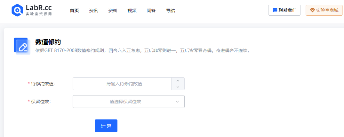Click the blue 计算 button
This screenshot has width=344, height=137.
click(x=106, y=126)
